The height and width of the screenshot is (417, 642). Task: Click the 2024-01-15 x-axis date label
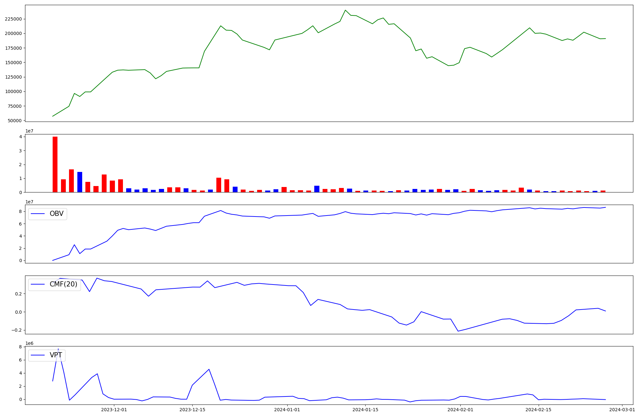pos(365,410)
